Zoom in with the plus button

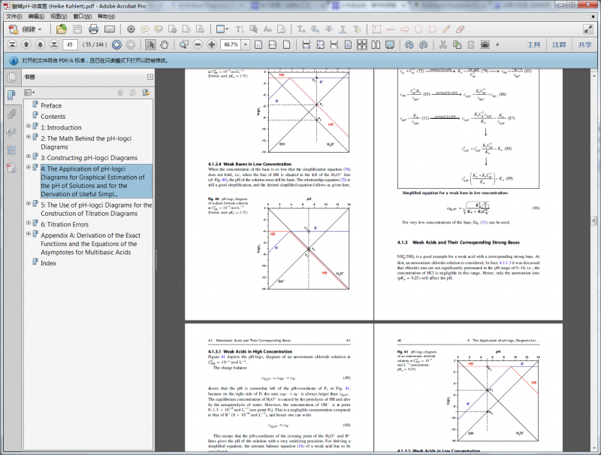click(213, 45)
